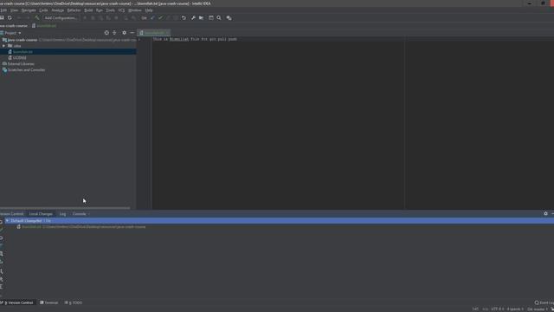This screenshot has width=554, height=312.
Task: Select the java-crash-course project root
Action: pos(23,40)
